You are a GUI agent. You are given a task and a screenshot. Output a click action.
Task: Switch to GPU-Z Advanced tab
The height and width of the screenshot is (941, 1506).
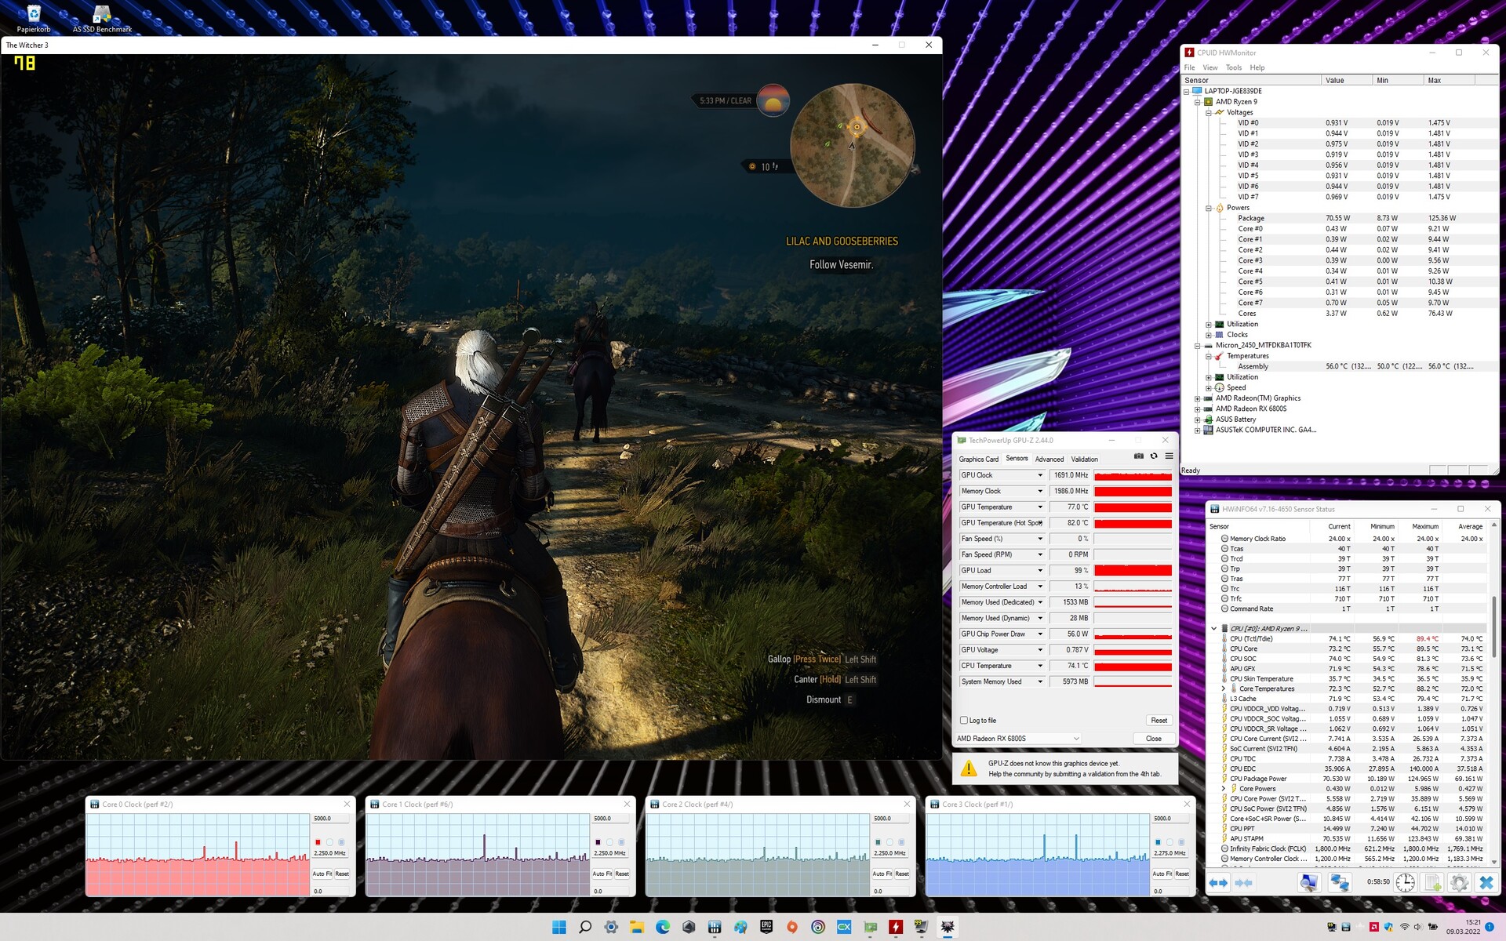[1049, 460]
